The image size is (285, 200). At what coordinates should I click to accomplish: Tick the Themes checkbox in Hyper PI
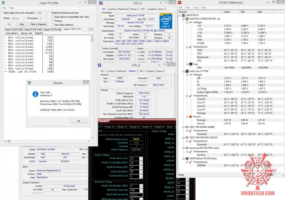[53, 21]
